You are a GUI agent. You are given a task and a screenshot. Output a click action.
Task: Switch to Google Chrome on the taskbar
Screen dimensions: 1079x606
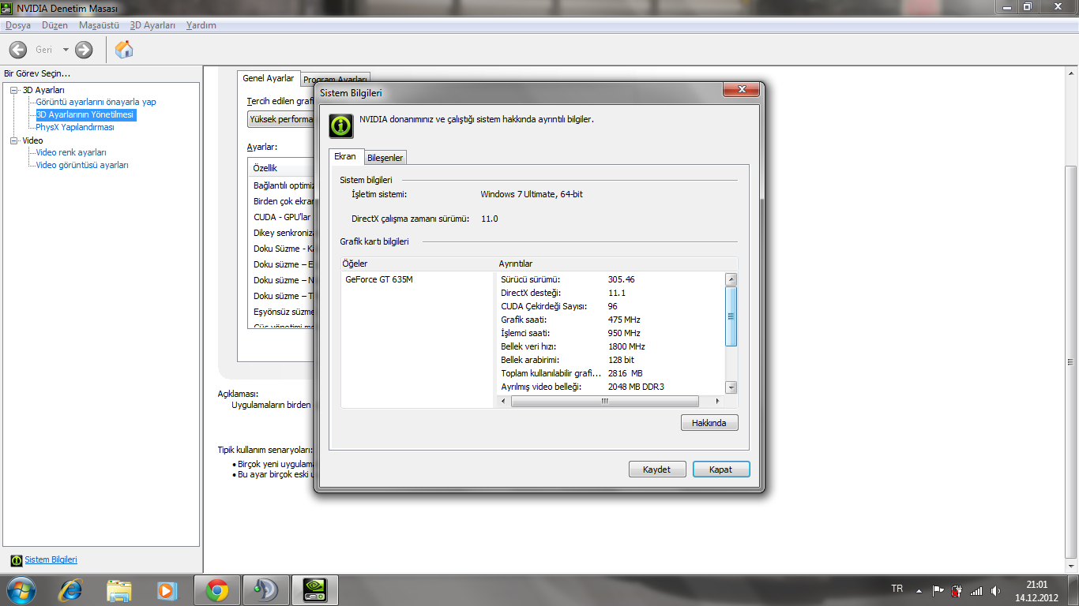(x=217, y=590)
